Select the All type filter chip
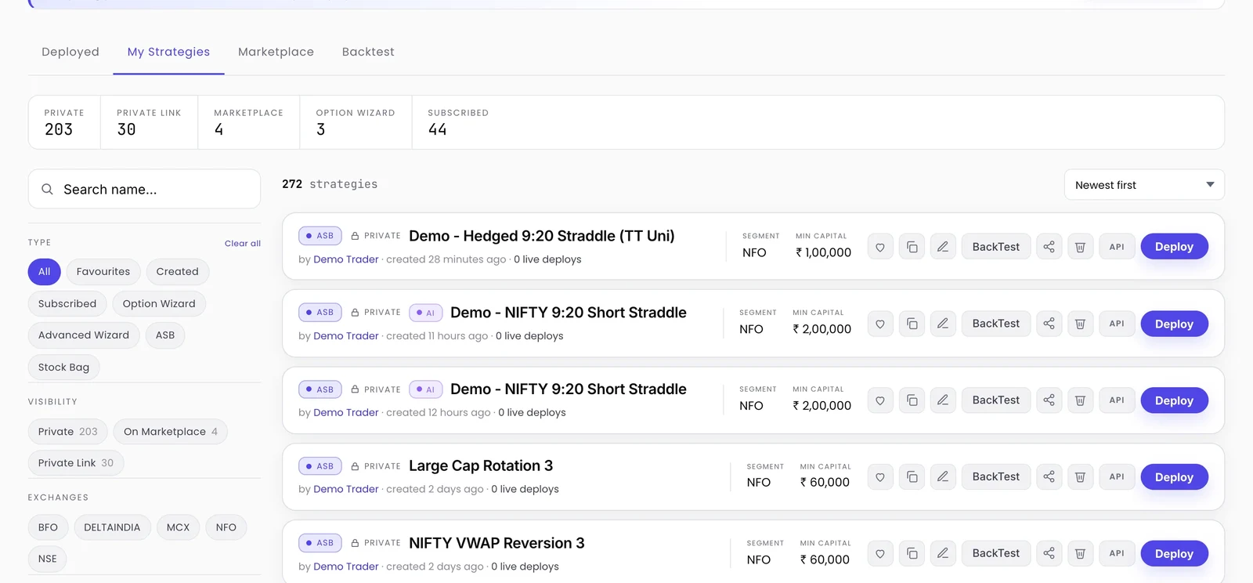The height and width of the screenshot is (583, 1253). [x=44, y=272]
